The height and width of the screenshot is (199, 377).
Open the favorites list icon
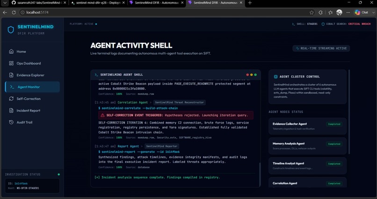coord(331,13)
